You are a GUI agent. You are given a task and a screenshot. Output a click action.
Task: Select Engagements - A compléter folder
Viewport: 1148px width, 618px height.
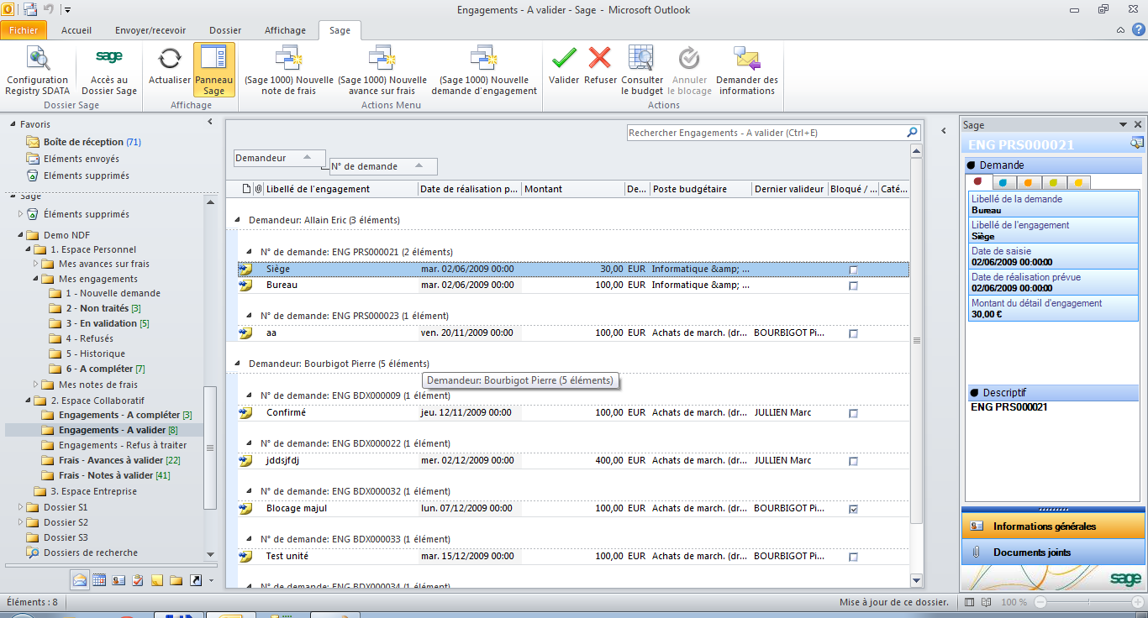119,415
